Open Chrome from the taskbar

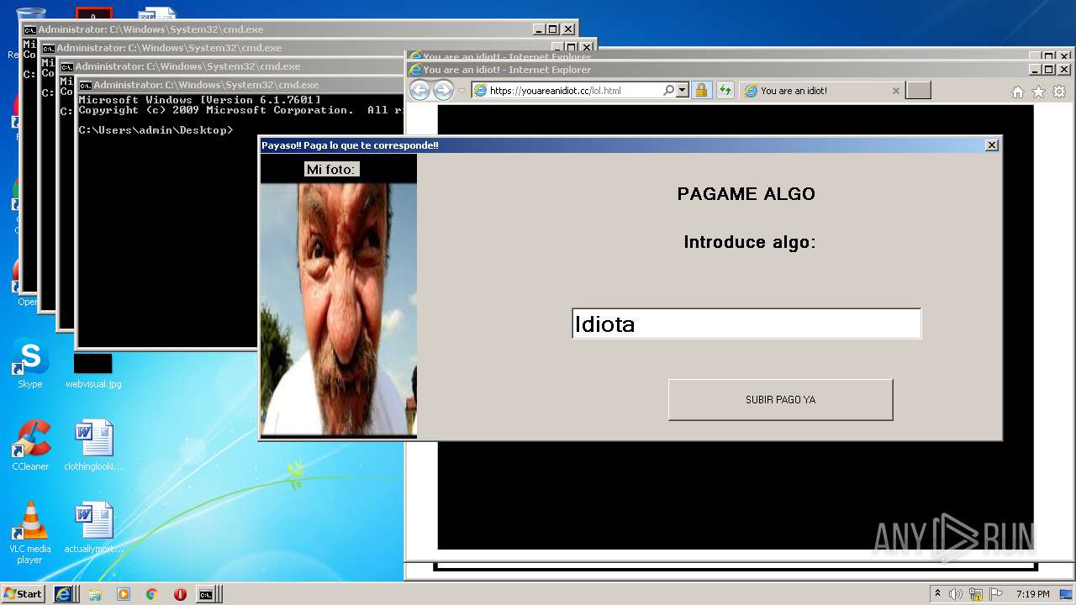coord(151,594)
